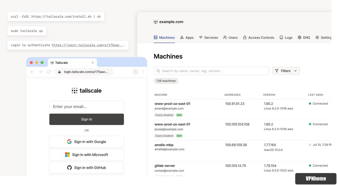Expand the Filters dropdown

286,71
